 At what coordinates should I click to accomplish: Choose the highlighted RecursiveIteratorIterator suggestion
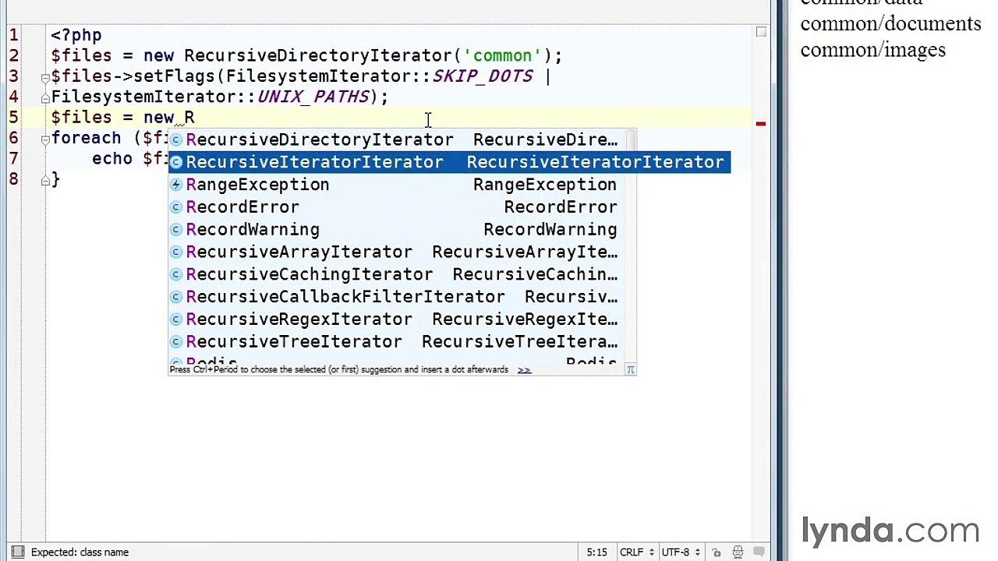click(450, 162)
